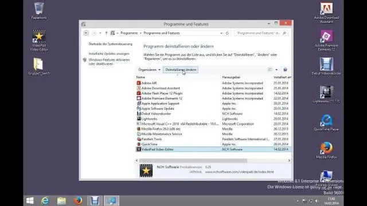Refresh the Programme und Features list

[227, 33]
